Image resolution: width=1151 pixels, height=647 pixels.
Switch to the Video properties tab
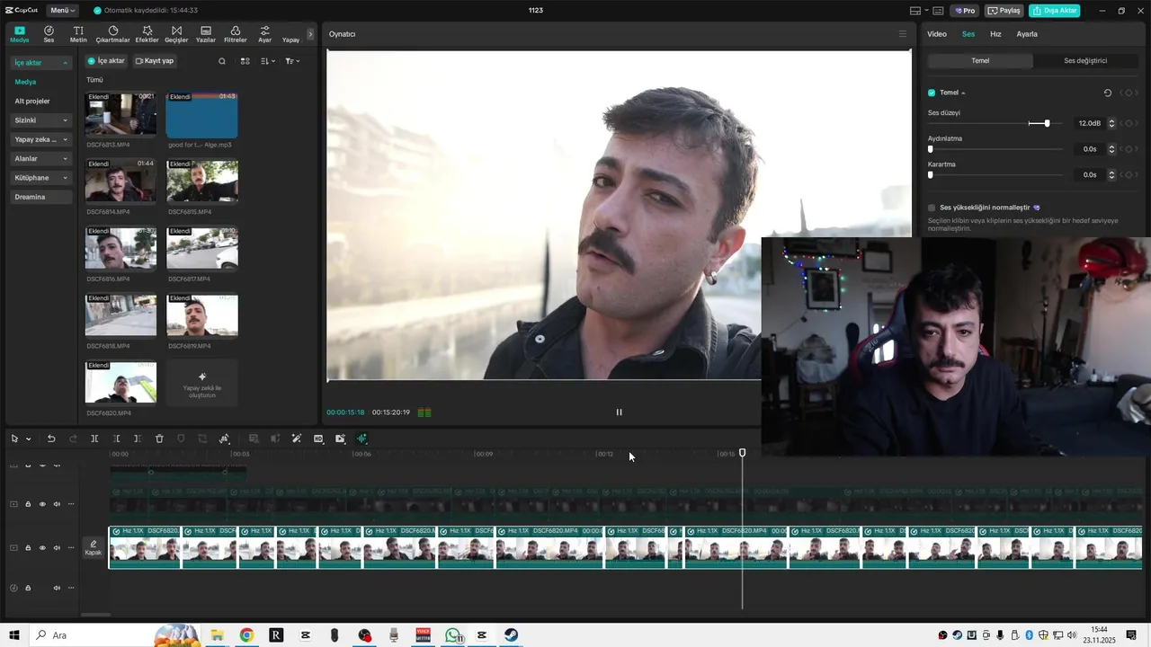(937, 34)
